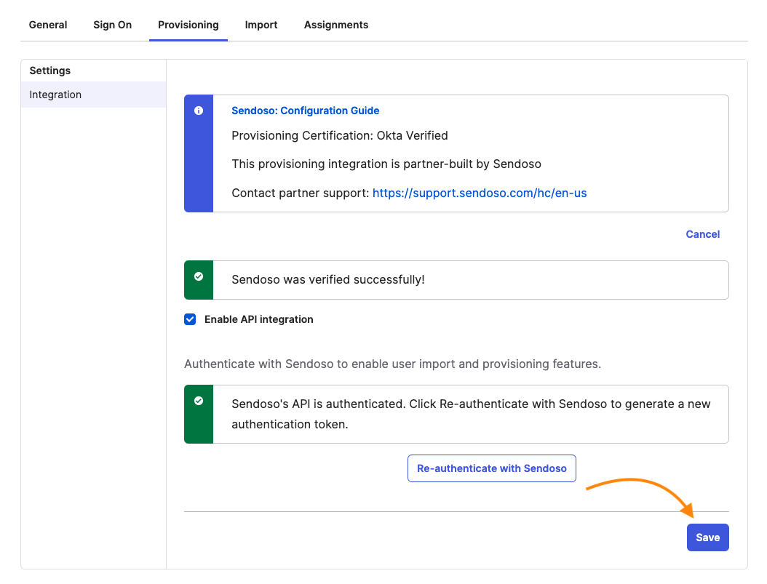This screenshot has width=767, height=584.
Task: Switch to the Sign On tab
Action: (x=113, y=25)
